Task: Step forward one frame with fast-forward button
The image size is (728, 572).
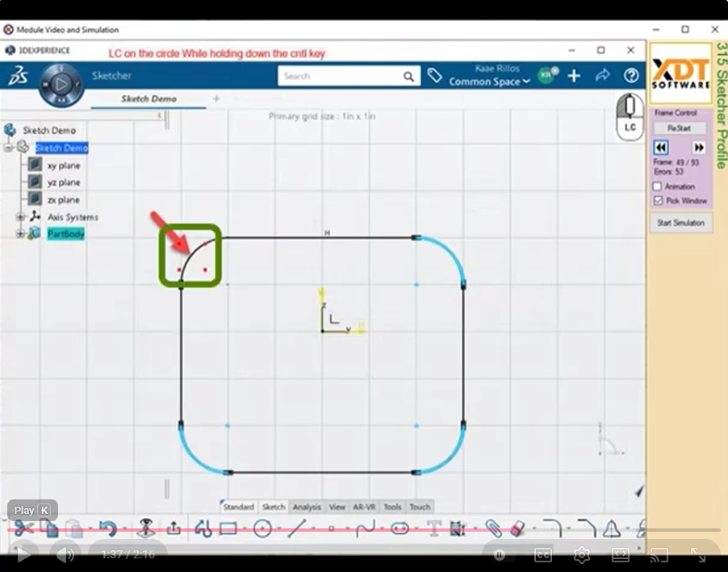Action: point(698,148)
